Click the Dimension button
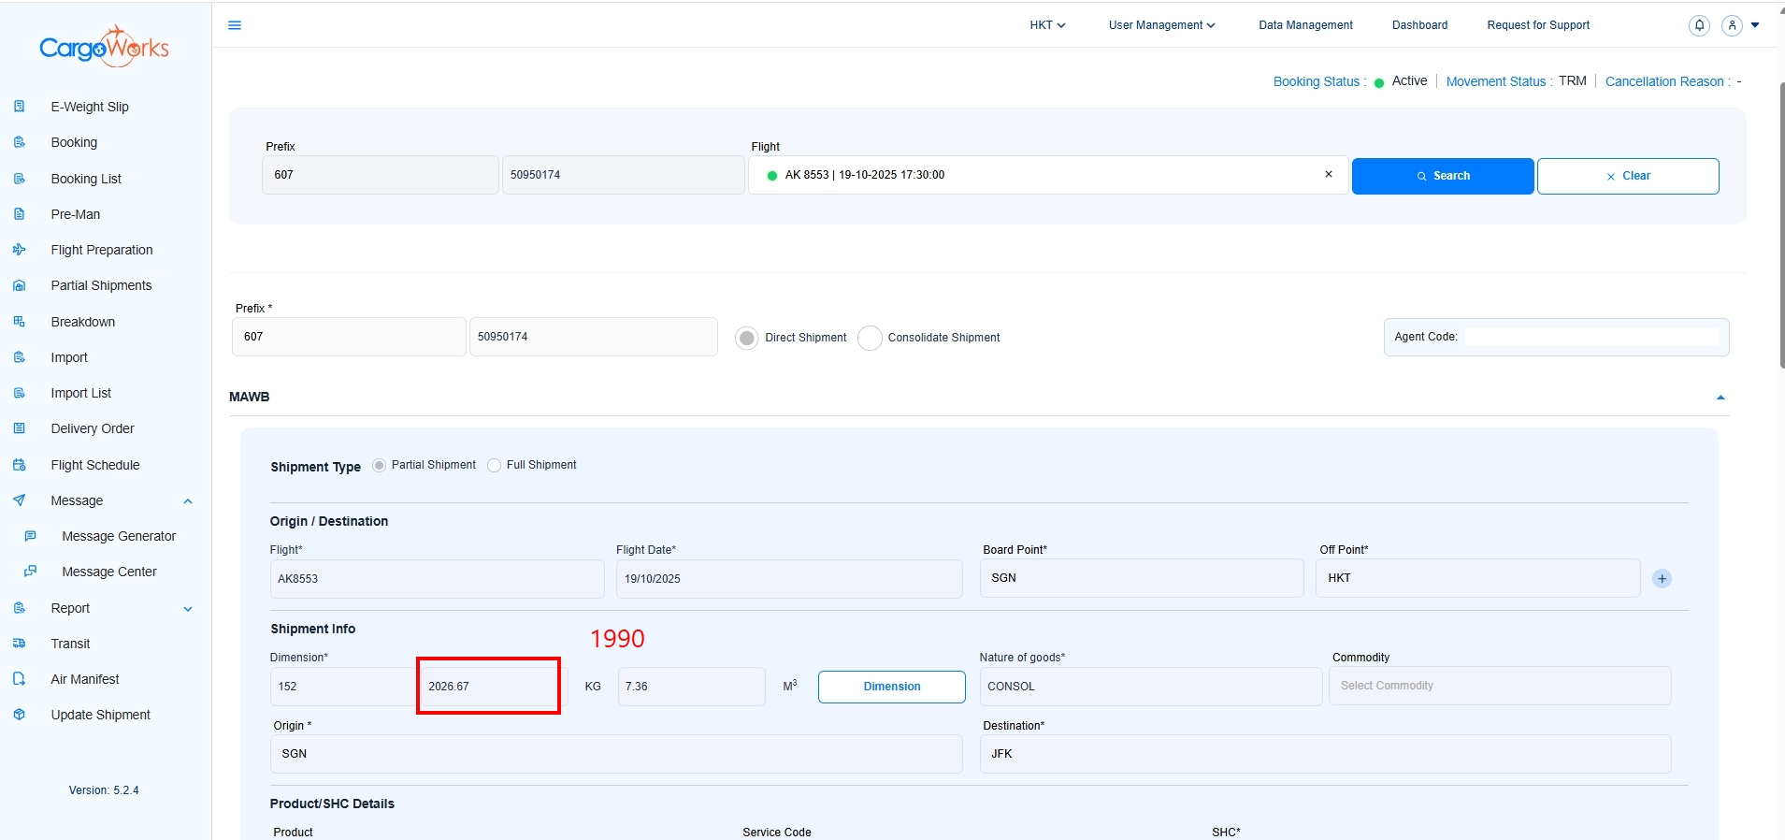 891,687
